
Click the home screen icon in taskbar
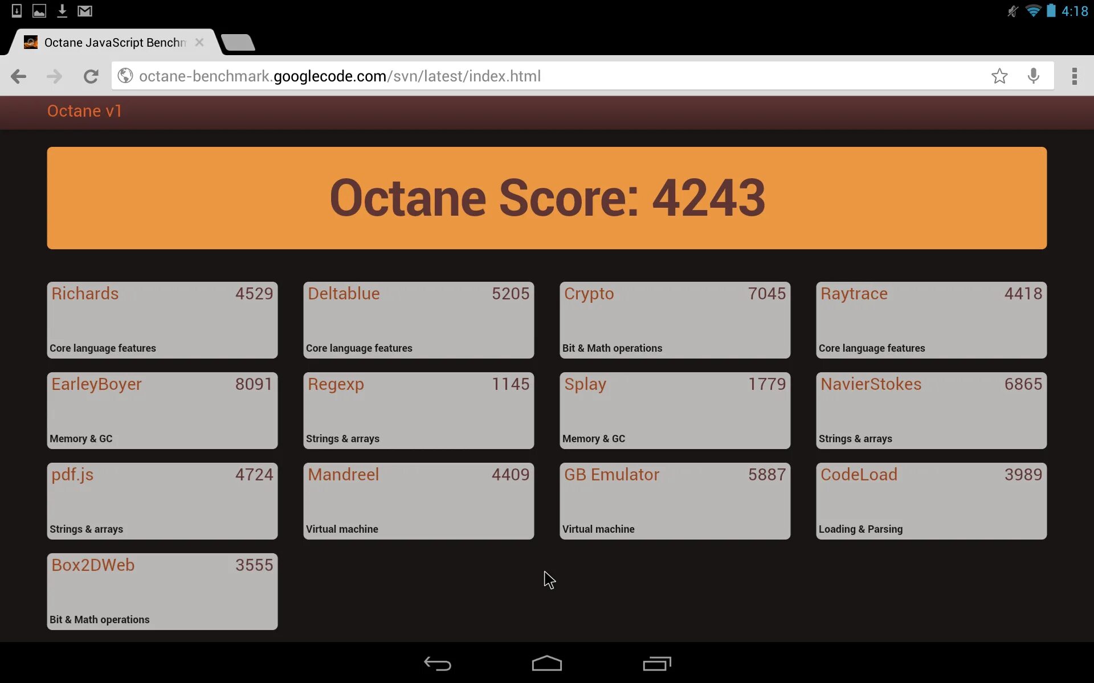tap(546, 663)
